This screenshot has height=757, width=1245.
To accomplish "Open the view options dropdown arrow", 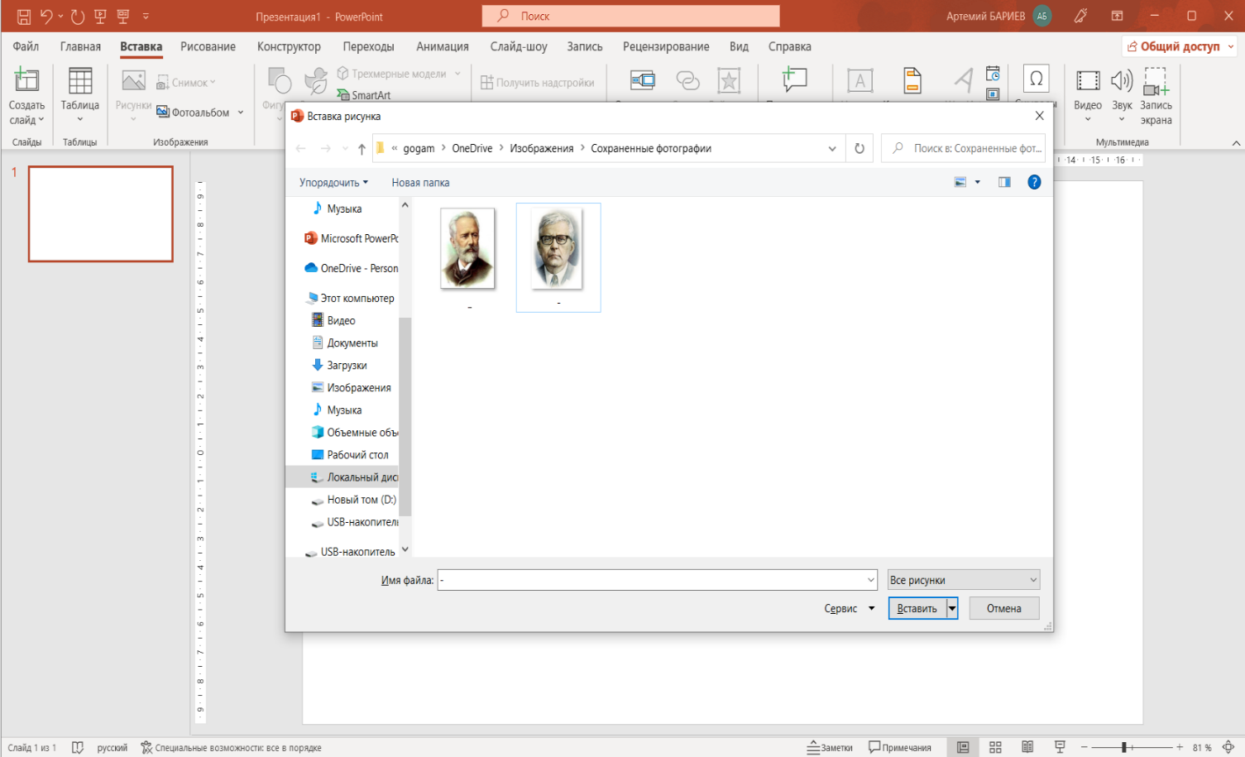I will click(977, 182).
